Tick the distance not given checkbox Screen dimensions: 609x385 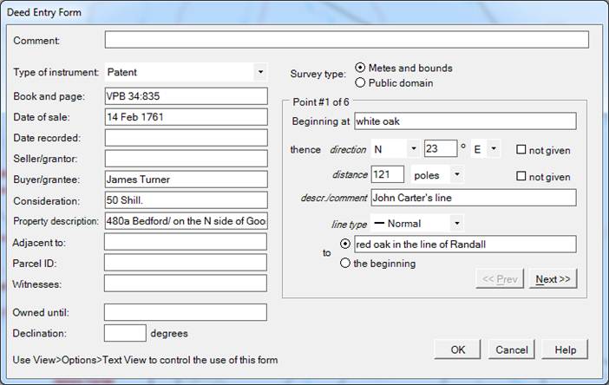click(x=521, y=177)
